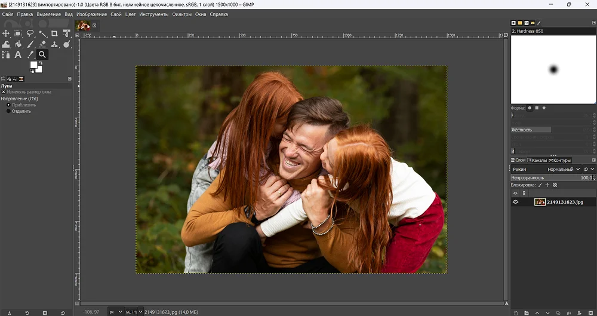Screen dimensions: 597x316
Task: Select the Rectangle Select tool
Action: coord(19,33)
